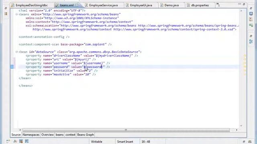Open the green servers view icon in right trim
Image resolution: width=257 pixels, height=144 pixels.
(x=251, y=25)
